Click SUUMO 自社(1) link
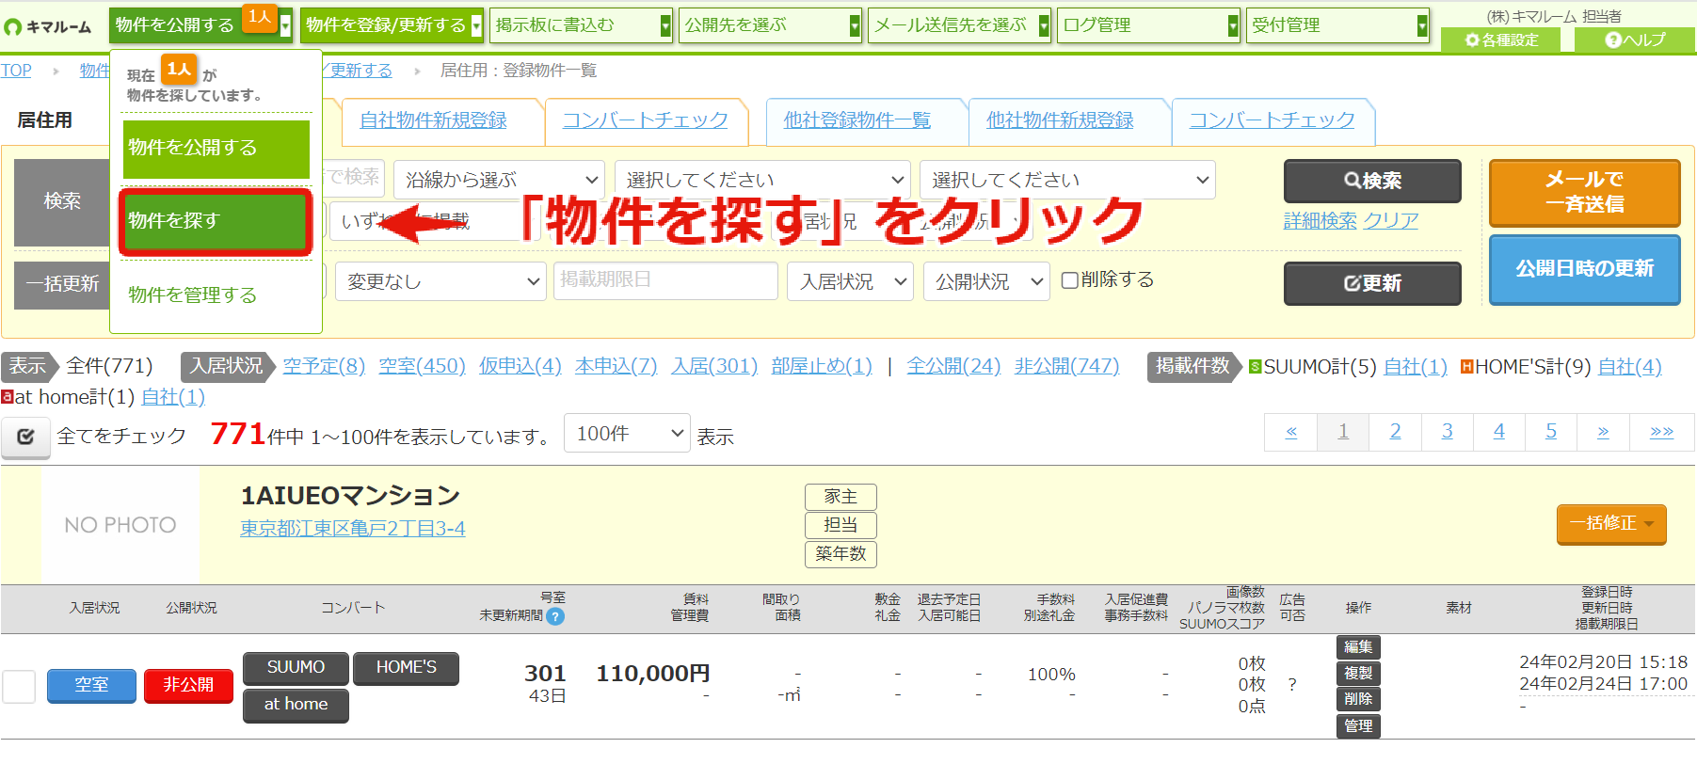Screen dimensions: 1697x764 pyautogui.click(x=1415, y=367)
